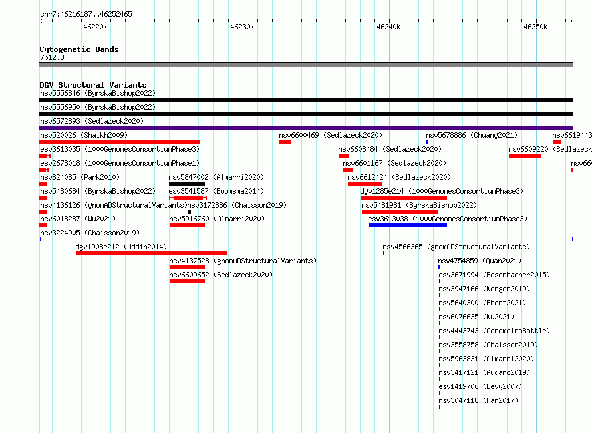The height and width of the screenshot is (433, 592).
Task: Click dgv1908e212 (Uddin2014) label
Action: pos(121,247)
